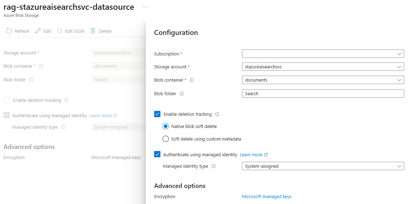Click info icon beside Configuration Managed identity type
The image size is (408, 204).
(214, 166)
